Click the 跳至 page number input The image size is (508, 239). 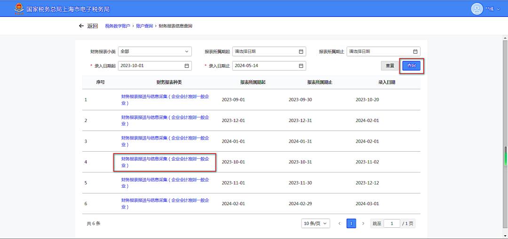[391, 224]
